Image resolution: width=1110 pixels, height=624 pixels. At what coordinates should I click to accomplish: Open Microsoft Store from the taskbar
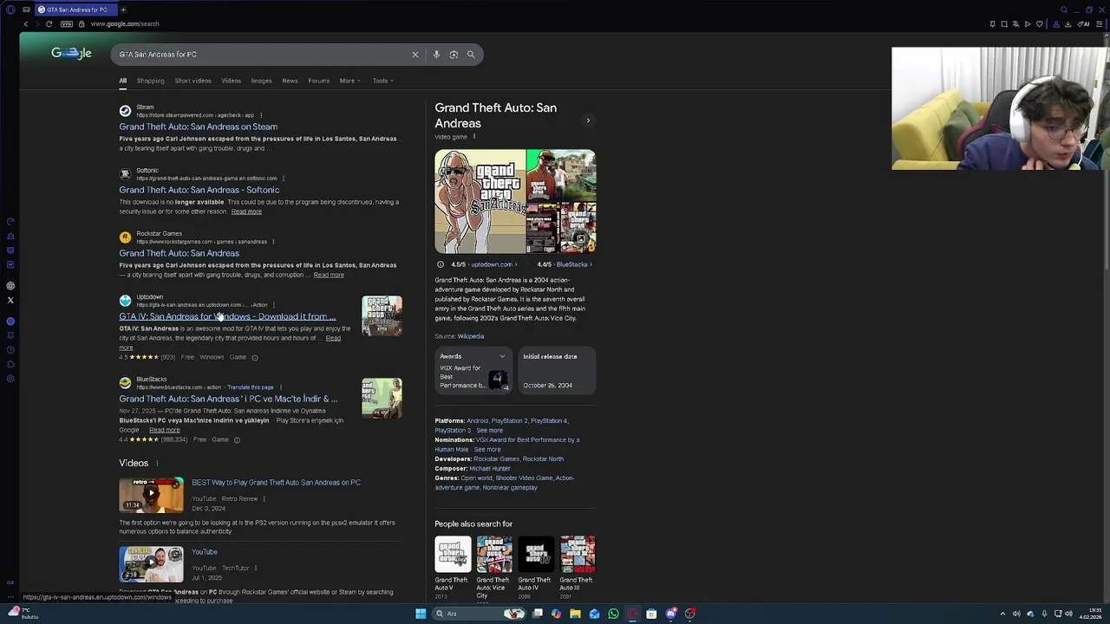coord(651,614)
